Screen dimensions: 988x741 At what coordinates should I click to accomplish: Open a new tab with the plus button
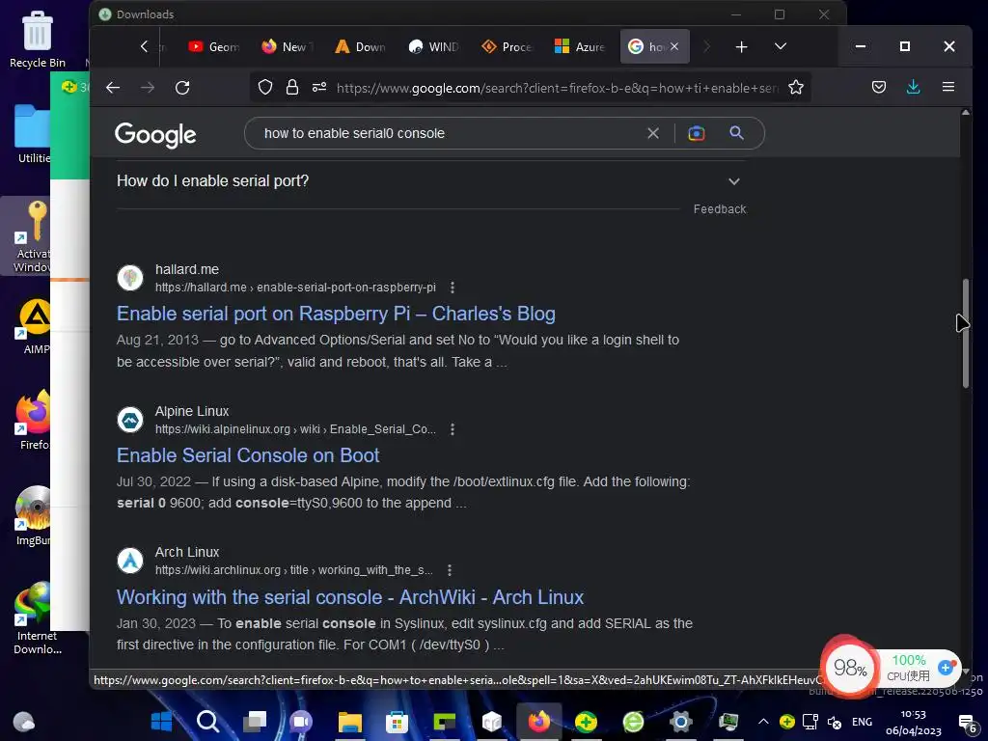742,46
